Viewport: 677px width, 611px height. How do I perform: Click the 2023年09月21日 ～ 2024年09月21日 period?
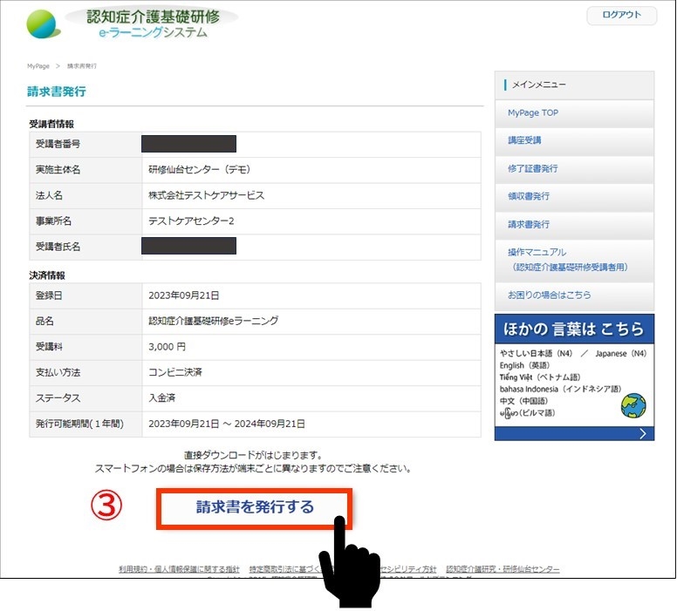[x=227, y=424]
